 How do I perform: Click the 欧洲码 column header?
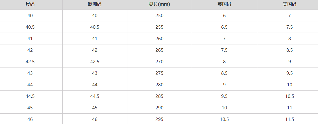click(x=95, y=4)
